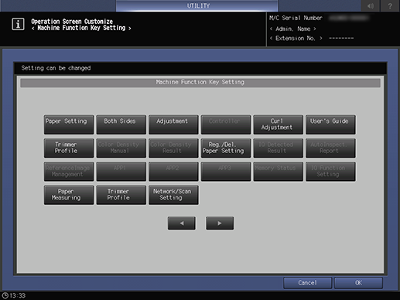This screenshot has height=300, width=400.
Task: Click the speaker volume icon
Action: point(371,5)
